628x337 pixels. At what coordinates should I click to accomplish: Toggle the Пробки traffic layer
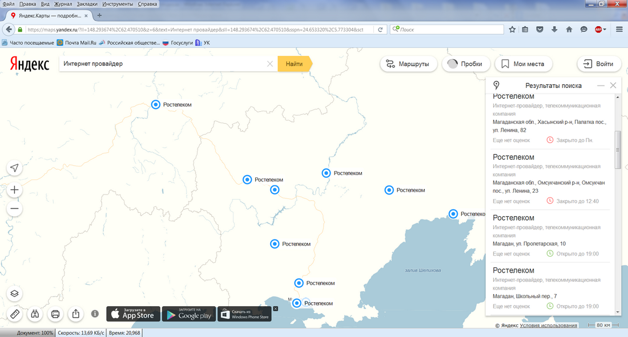coord(465,64)
